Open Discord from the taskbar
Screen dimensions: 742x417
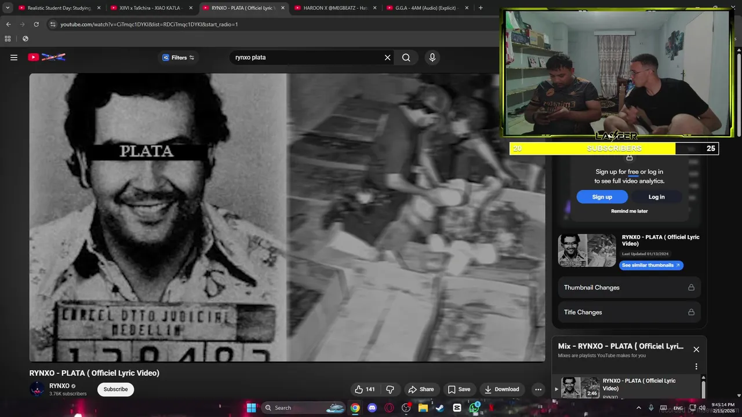(x=372, y=408)
